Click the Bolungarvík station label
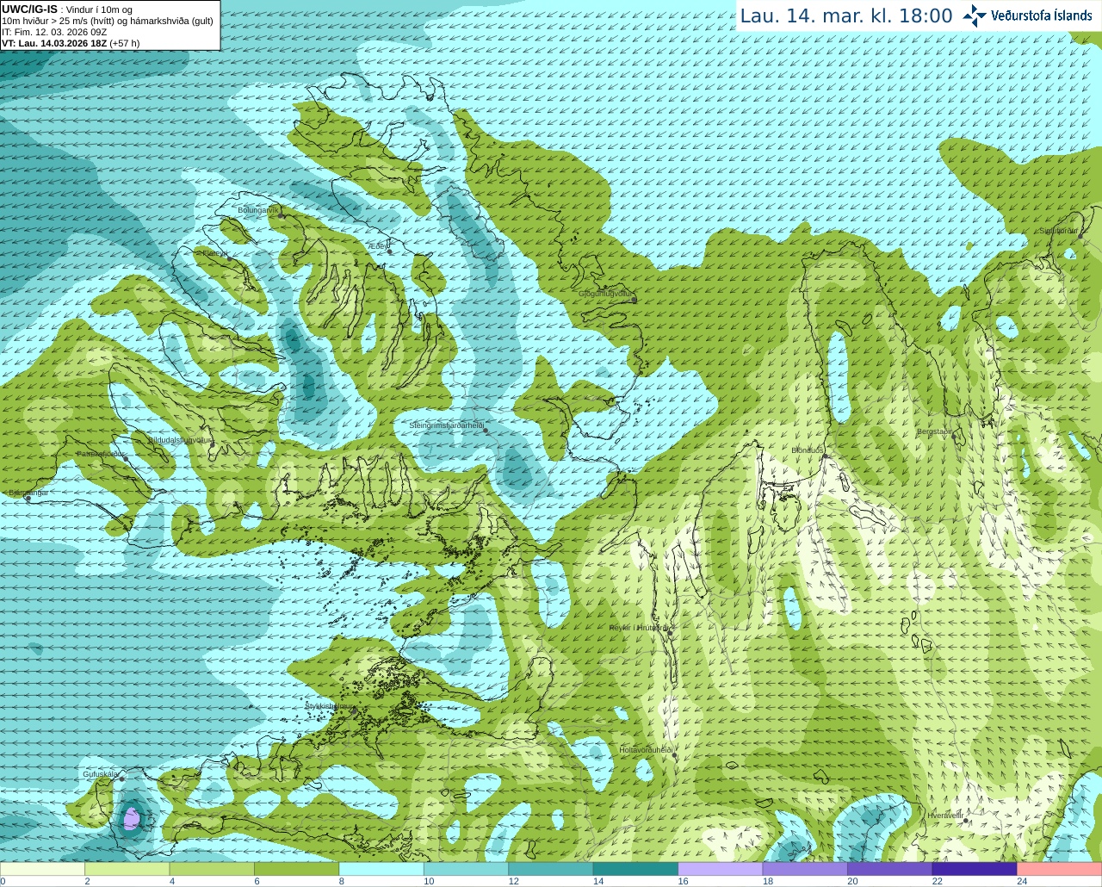1102x887 pixels. (x=259, y=210)
